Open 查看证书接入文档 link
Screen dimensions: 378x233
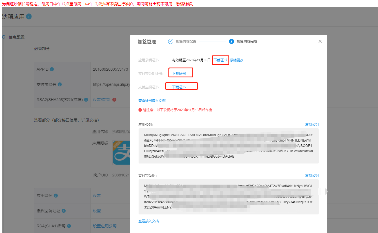click(152, 101)
